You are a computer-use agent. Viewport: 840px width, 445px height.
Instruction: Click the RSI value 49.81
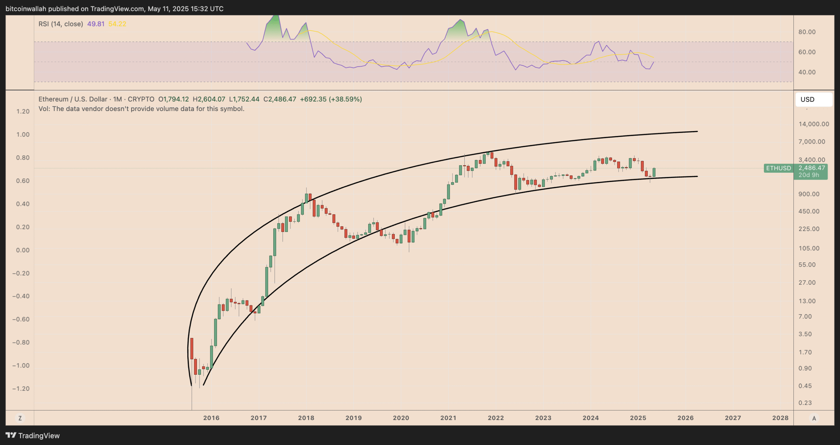(x=95, y=24)
